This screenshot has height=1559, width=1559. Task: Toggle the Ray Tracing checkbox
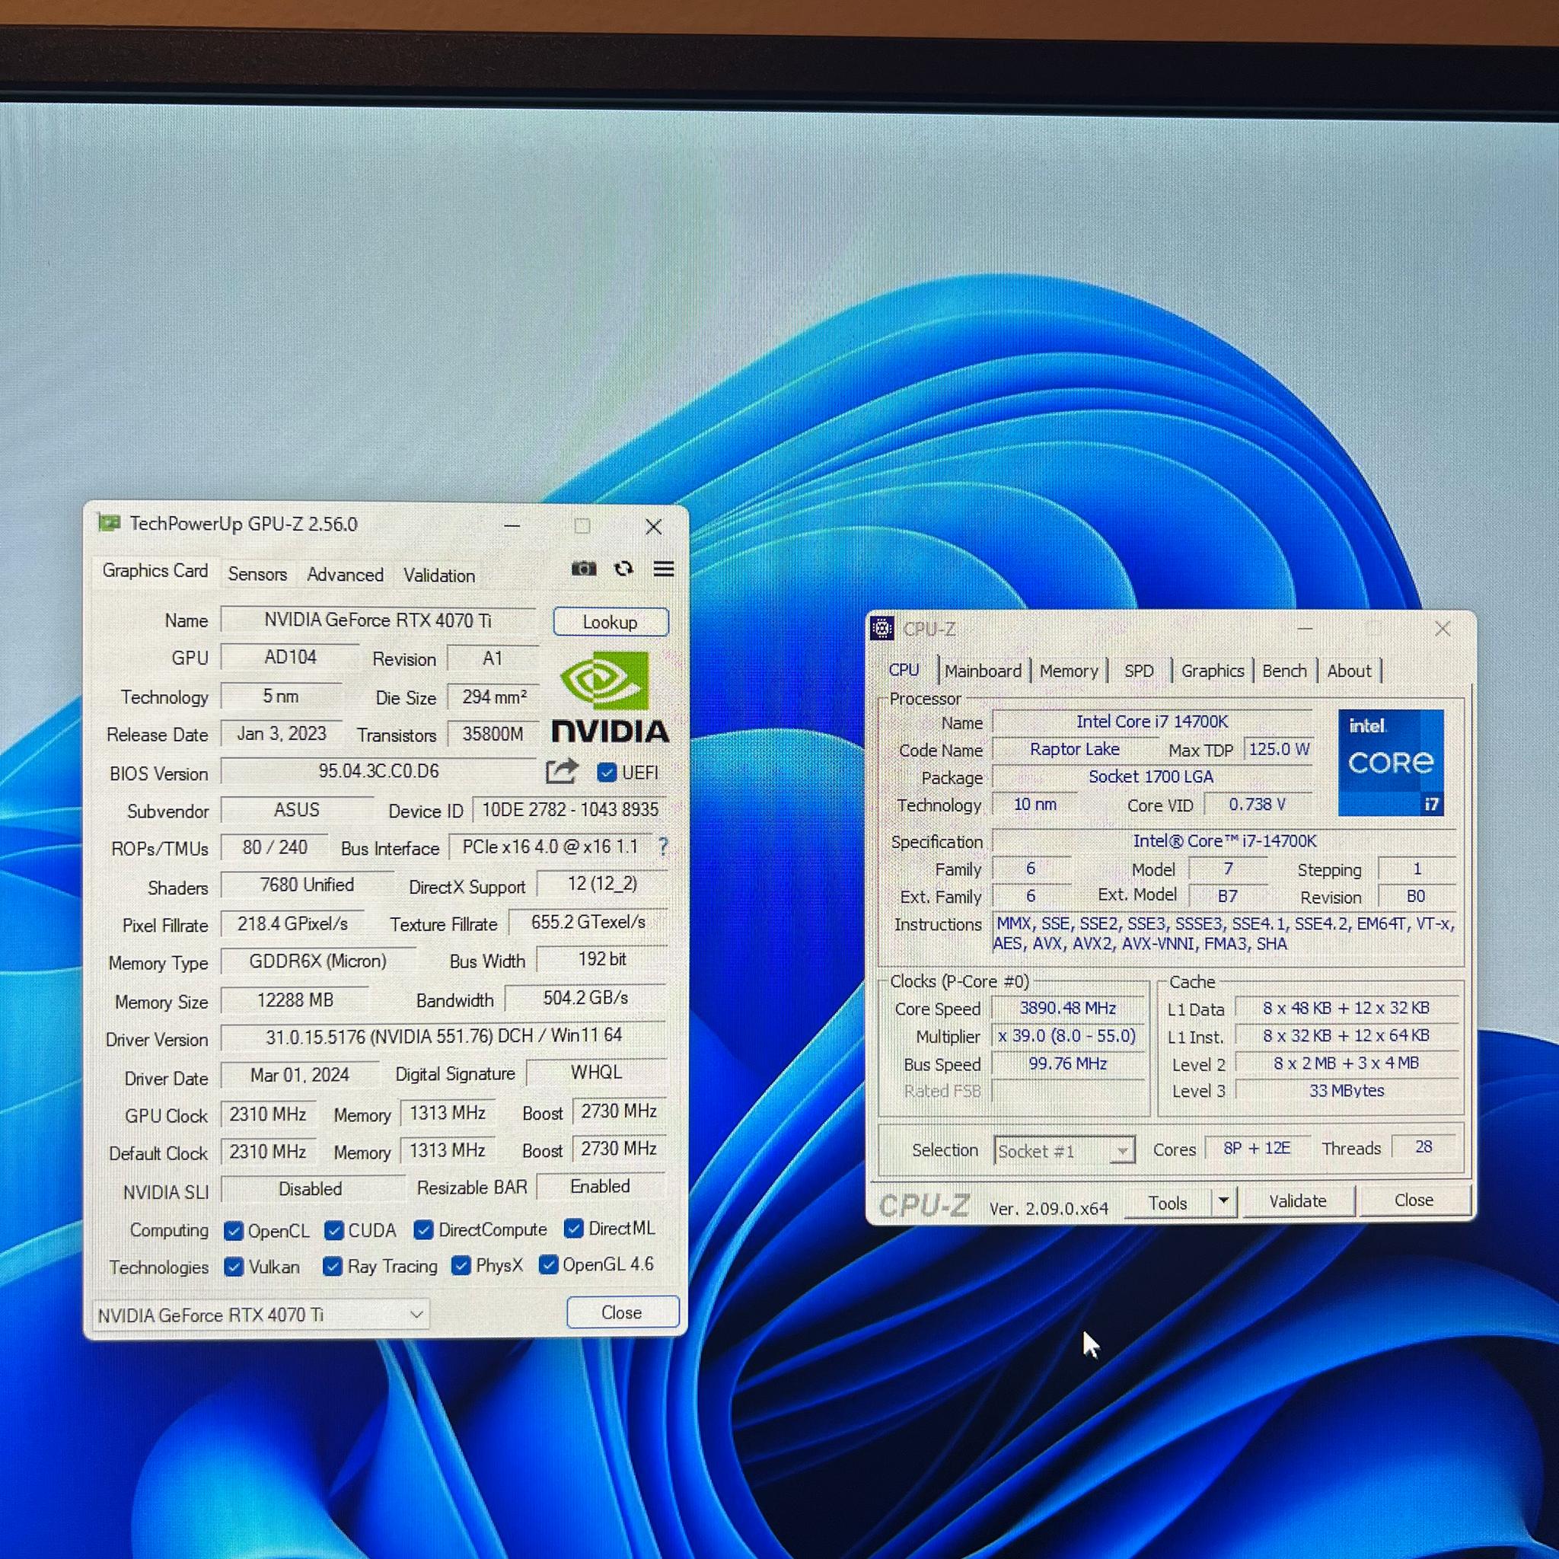[332, 1266]
